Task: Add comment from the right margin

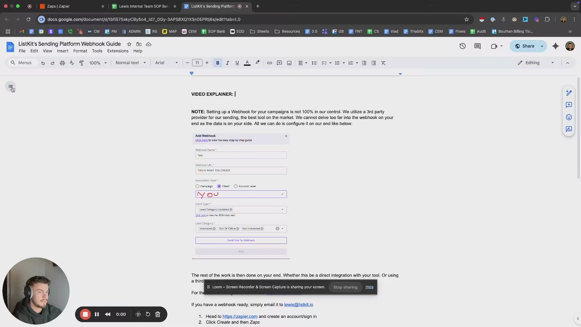Action: pyautogui.click(x=569, y=105)
